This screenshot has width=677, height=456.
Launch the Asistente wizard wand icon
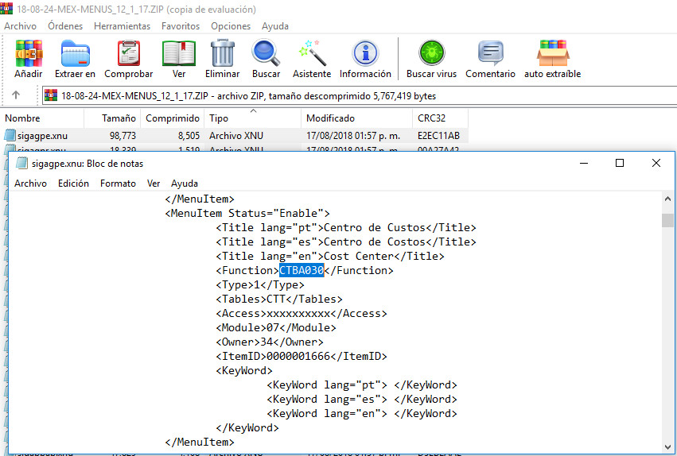point(312,53)
